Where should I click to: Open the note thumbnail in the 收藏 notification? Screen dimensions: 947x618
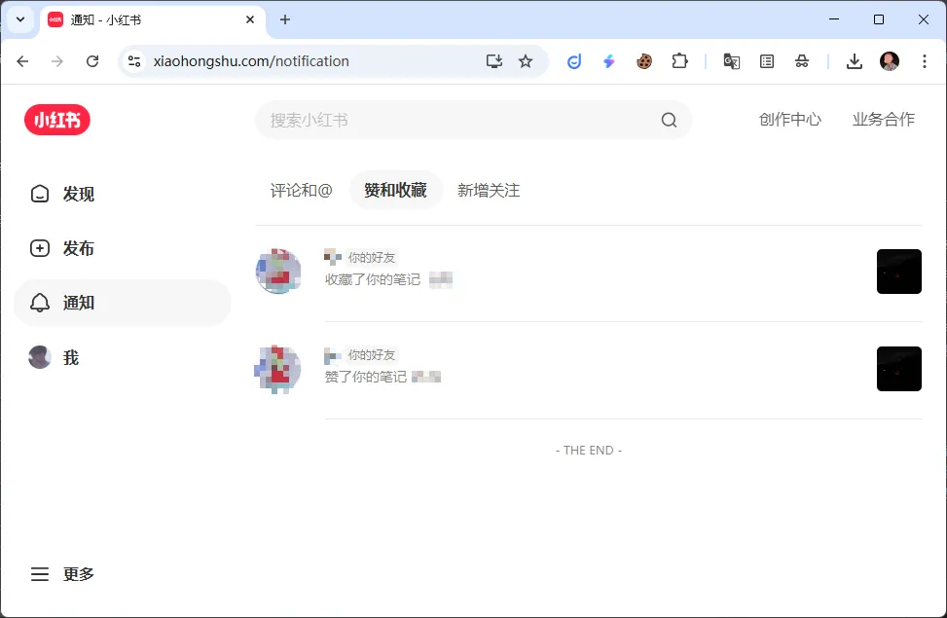pos(898,272)
